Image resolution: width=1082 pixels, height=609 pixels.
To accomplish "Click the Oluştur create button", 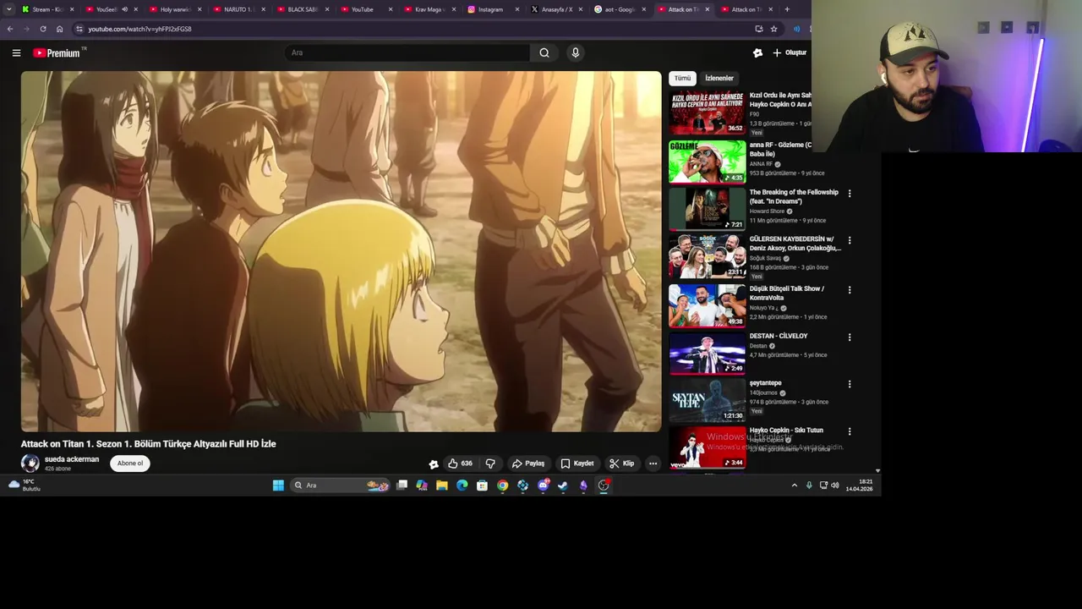I will 790,52.
